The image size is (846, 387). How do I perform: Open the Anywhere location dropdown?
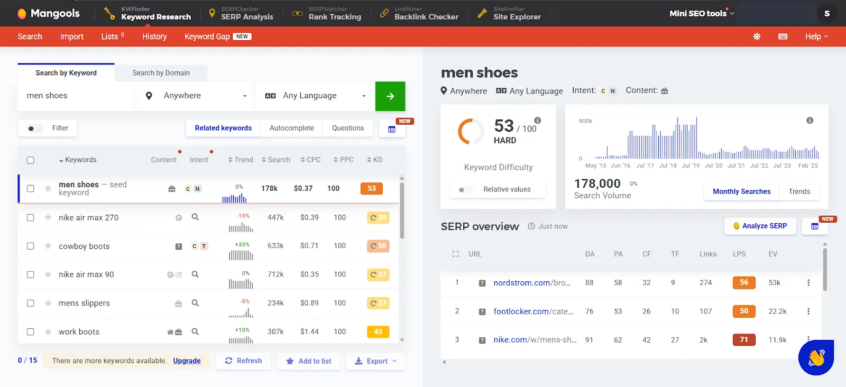(x=196, y=96)
